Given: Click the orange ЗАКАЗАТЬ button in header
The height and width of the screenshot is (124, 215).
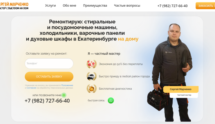Looking at the screenshot, I should click(x=205, y=6).
